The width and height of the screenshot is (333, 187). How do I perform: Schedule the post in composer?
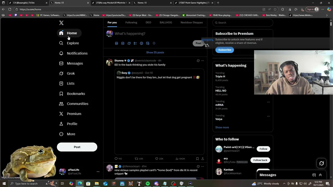(x=148, y=43)
